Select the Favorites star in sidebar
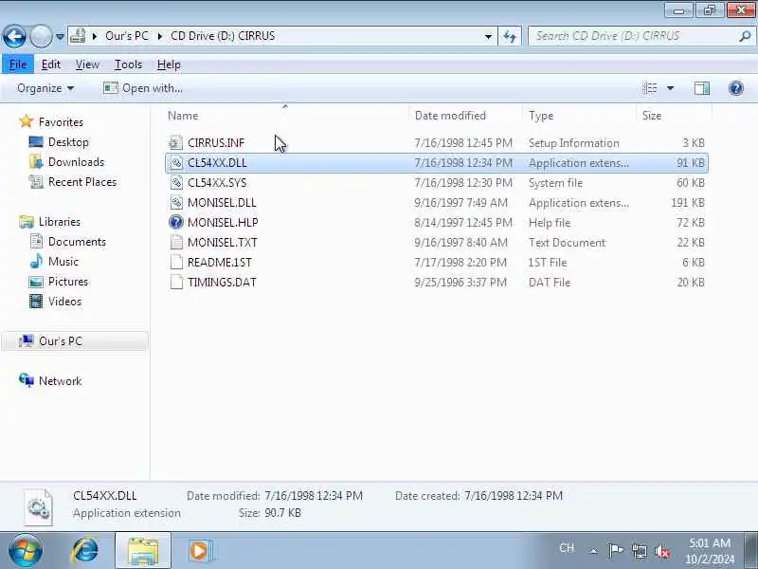The width and height of the screenshot is (758, 569). coord(27,121)
